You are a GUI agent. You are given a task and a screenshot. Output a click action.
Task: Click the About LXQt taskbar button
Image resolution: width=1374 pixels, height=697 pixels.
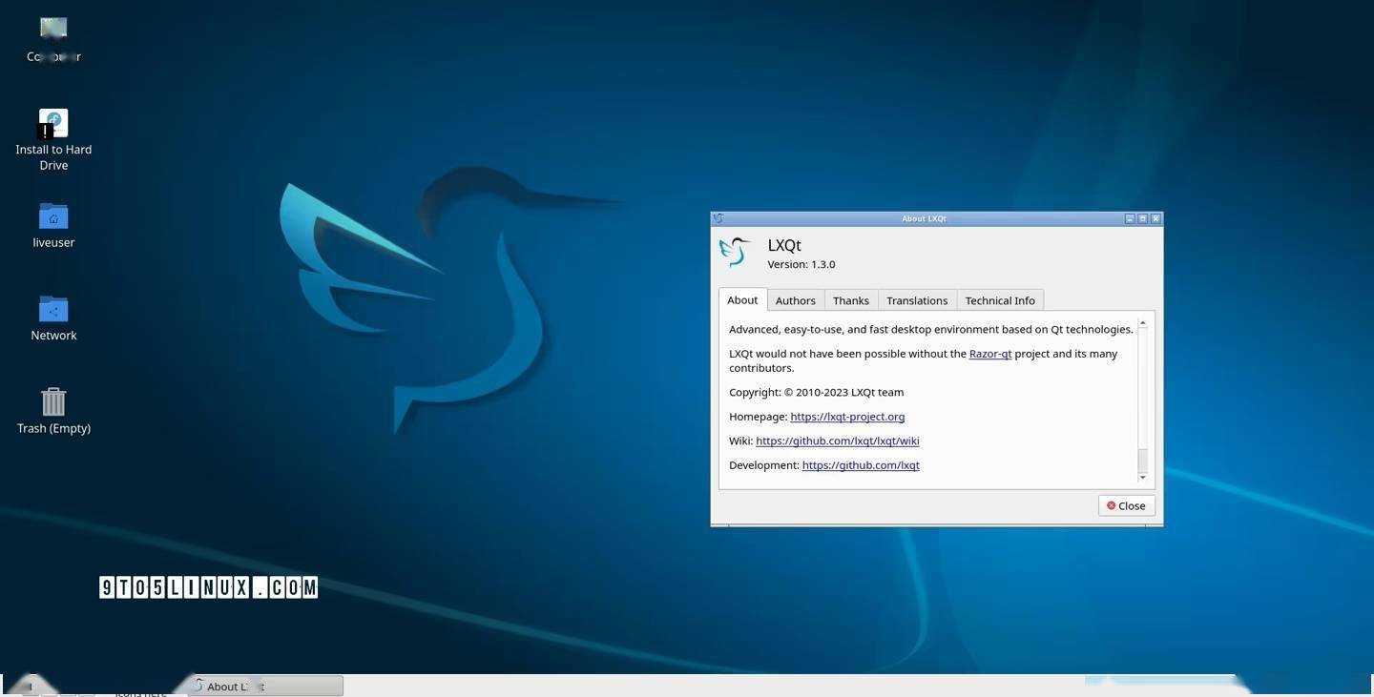coord(265,687)
